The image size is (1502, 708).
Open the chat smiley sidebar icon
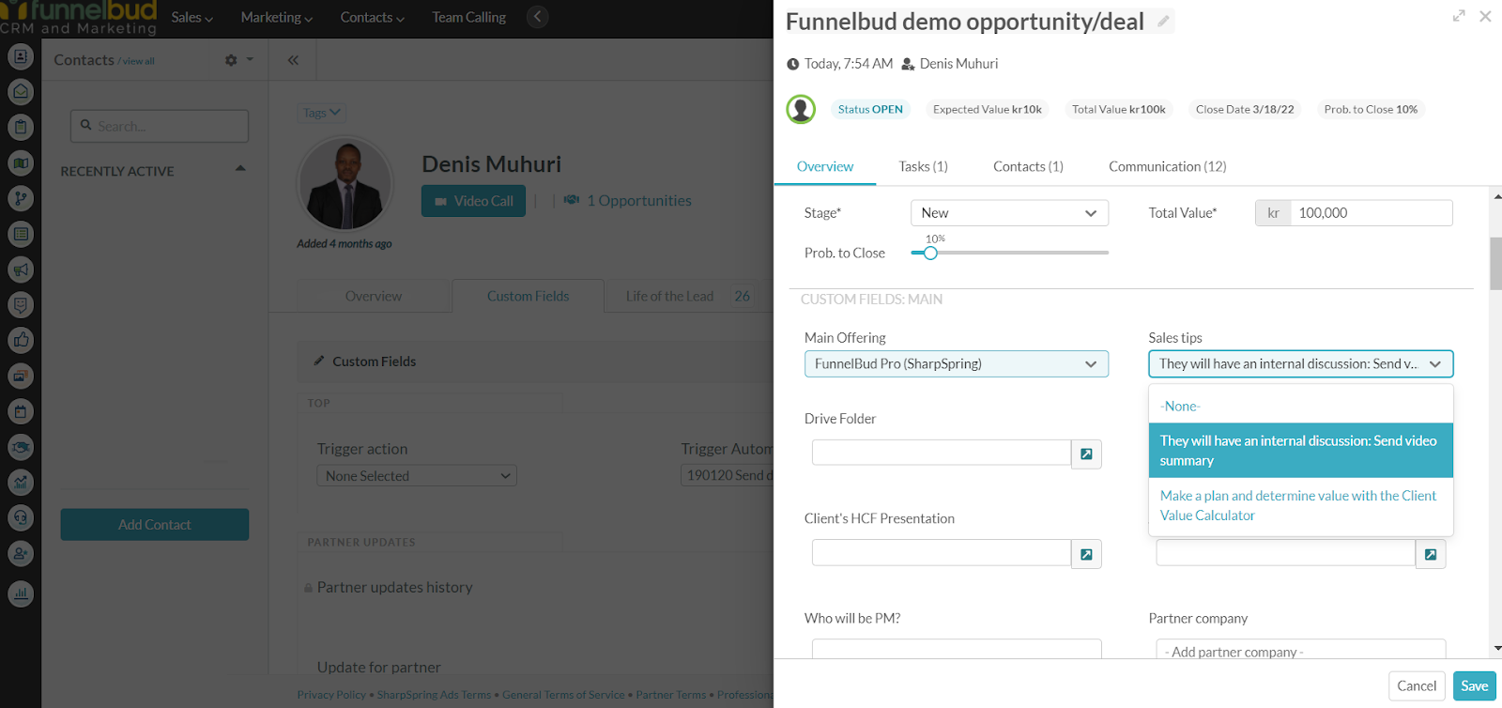point(21,305)
